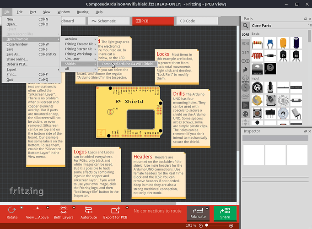Click the green Share button
Viewport: 312px width, 229px height.
(225, 214)
